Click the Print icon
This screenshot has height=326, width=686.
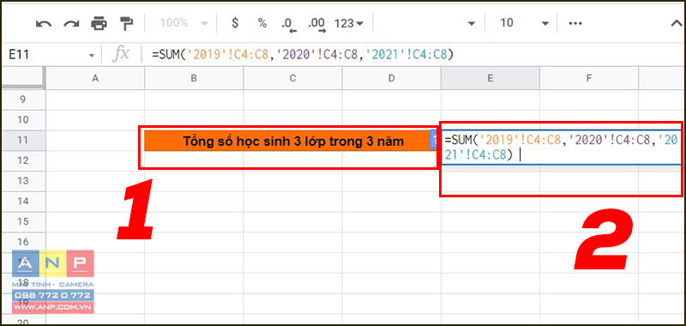[x=99, y=23]
